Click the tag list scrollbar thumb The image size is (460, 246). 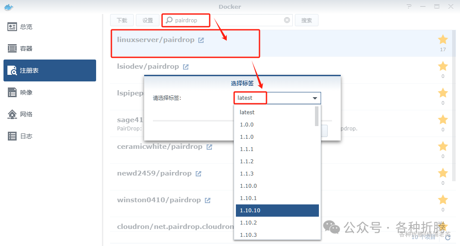[317, 116]
